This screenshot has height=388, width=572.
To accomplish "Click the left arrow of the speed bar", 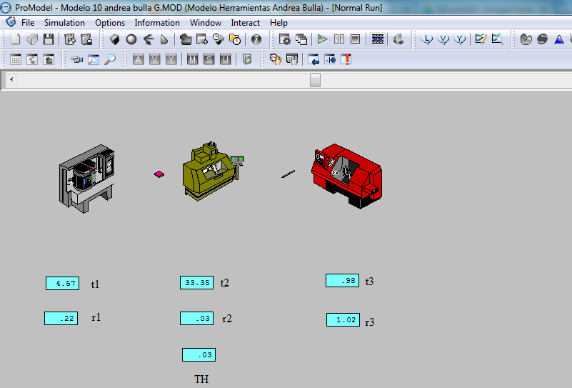I will [x=11, y=79].
